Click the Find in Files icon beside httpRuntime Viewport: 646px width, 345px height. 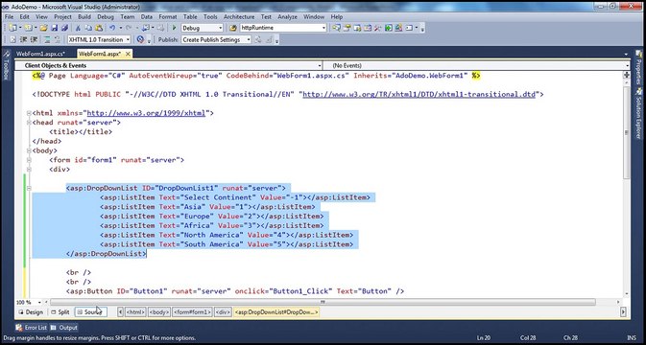[233, 28]
